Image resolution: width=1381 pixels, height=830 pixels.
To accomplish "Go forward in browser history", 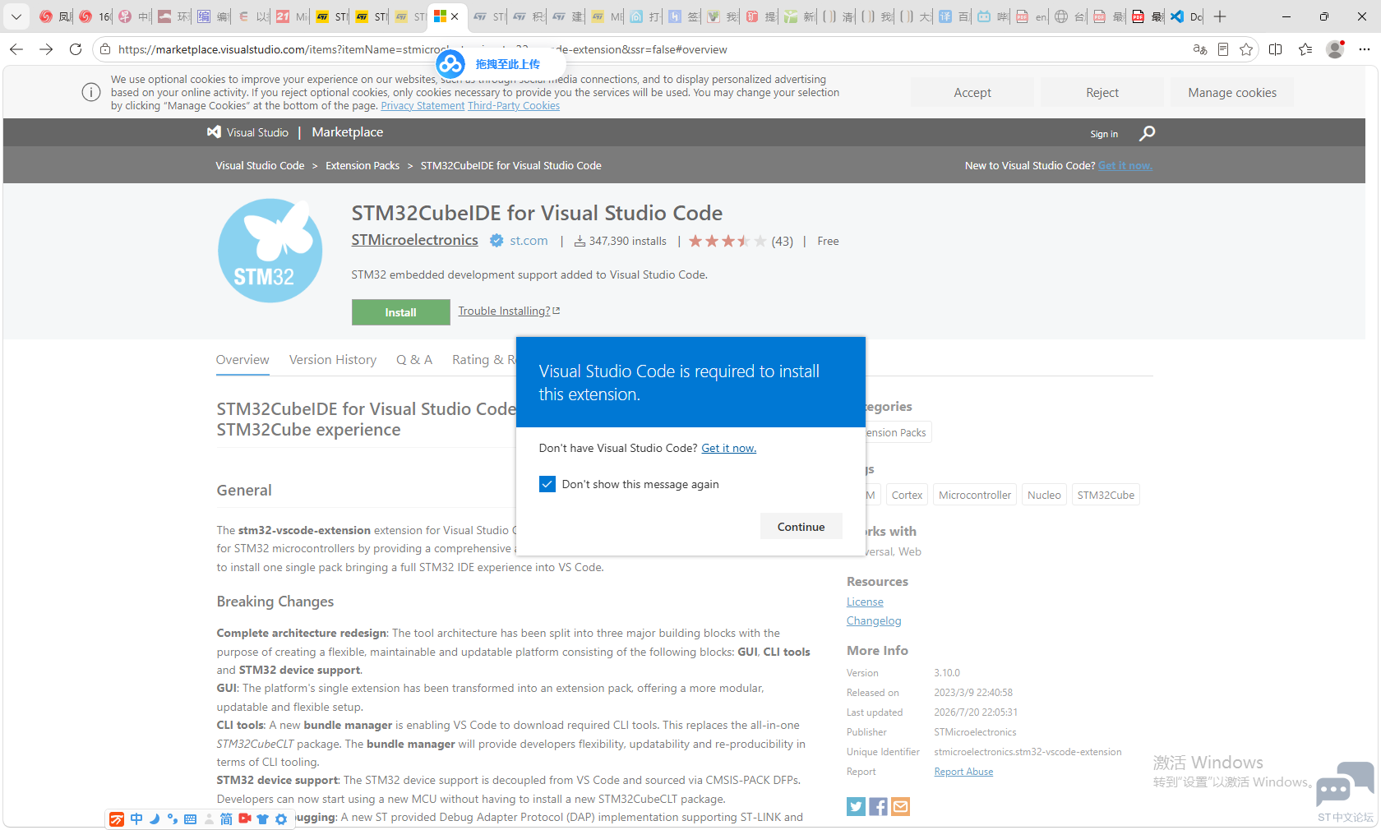I will coord(46,49).
